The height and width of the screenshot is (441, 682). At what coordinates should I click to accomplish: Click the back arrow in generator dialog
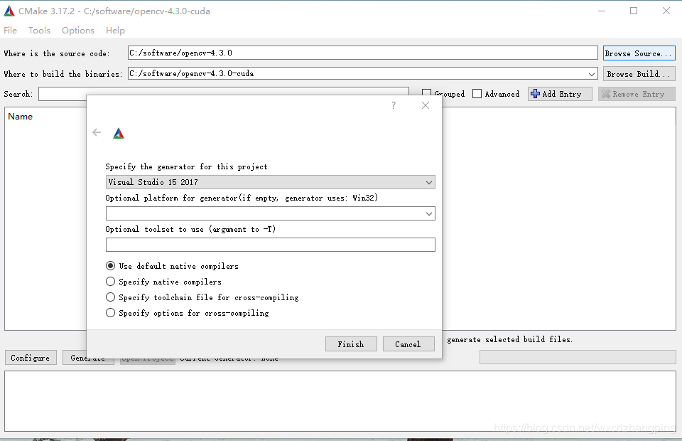point(97,132)
